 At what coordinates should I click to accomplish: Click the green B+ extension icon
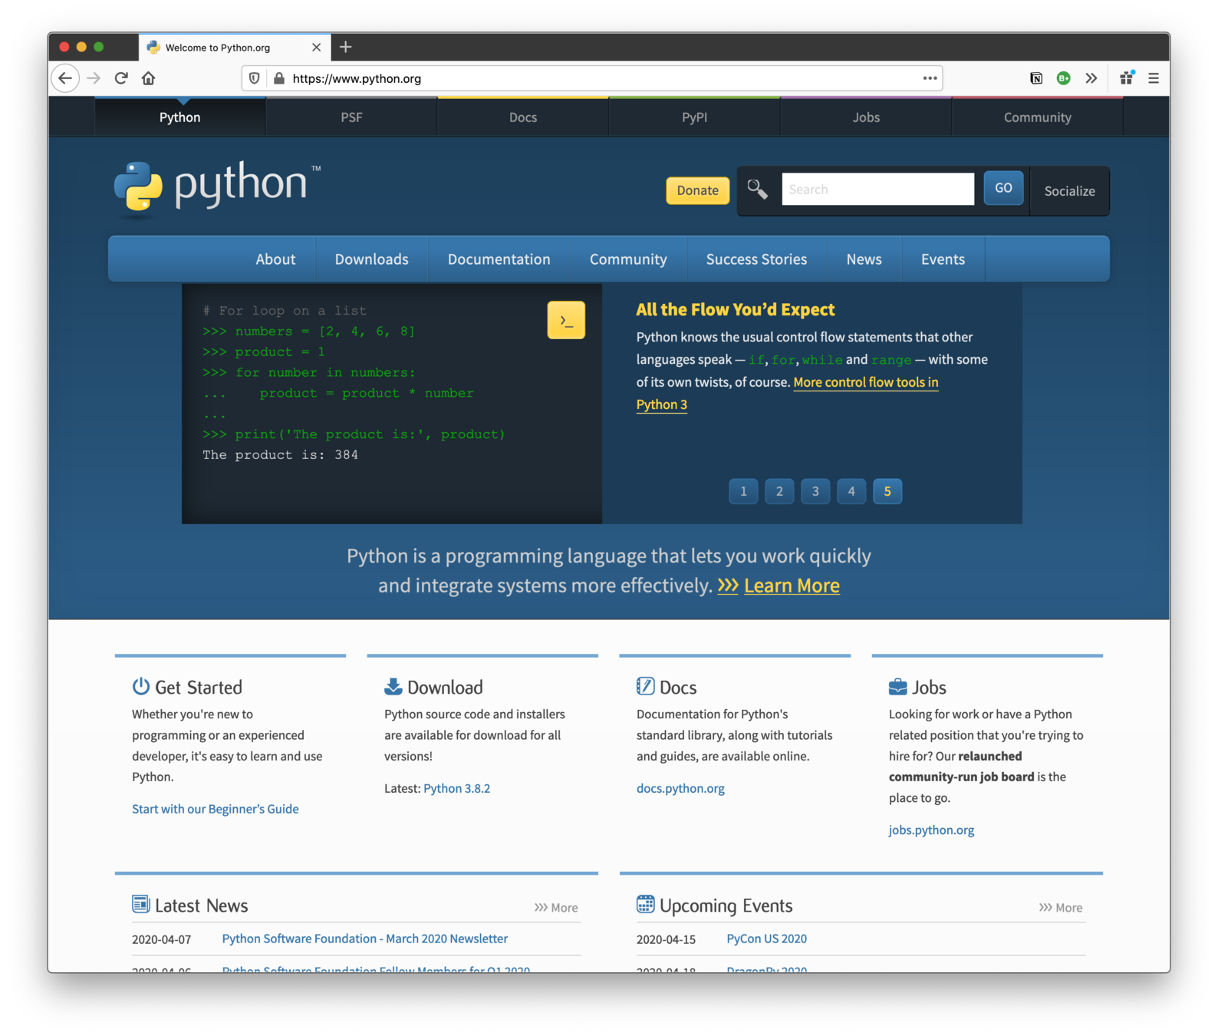point(1063,78)
